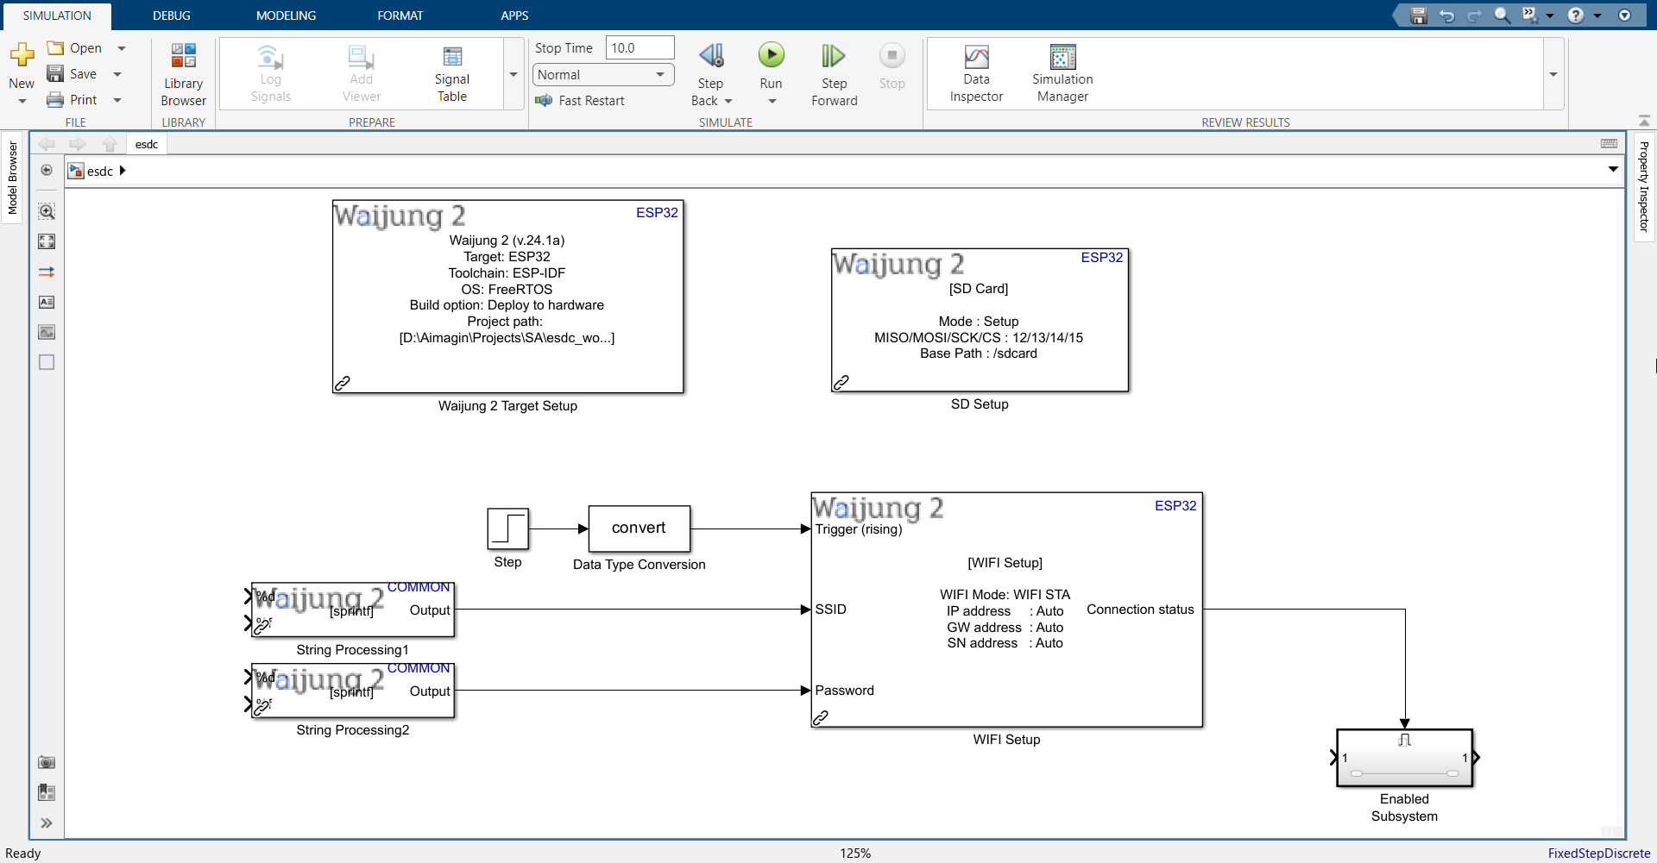Viewport: 1657px width, 863px height.
Task: Expand the palette with double chevron
Action: 47,823
